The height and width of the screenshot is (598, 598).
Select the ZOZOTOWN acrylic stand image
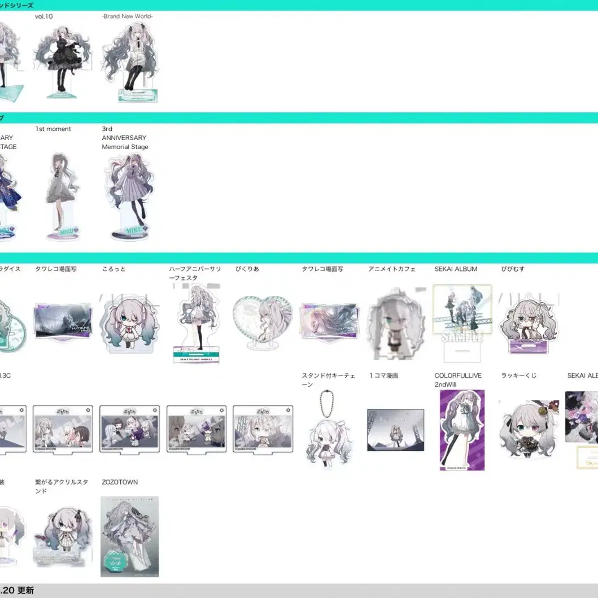[x=129, y=536]
